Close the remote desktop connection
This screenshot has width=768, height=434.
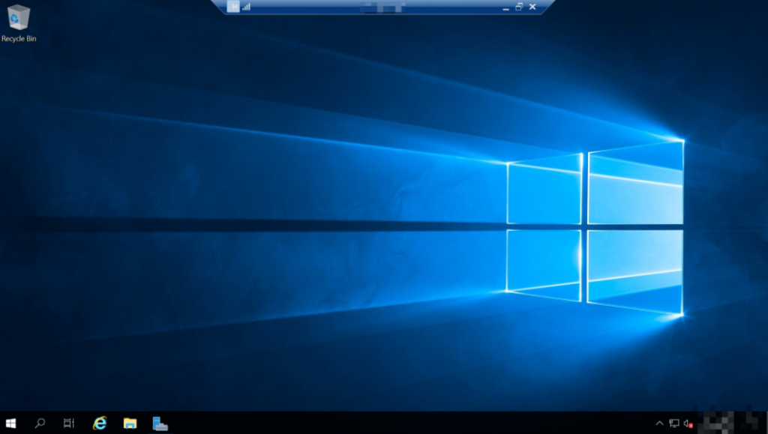(532, 7)
